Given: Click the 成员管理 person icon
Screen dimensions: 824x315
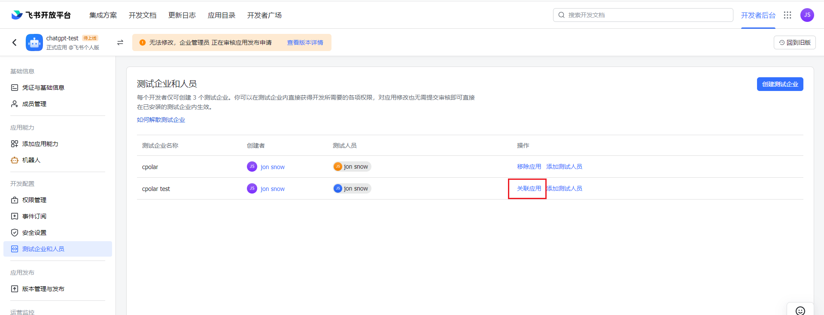Looking at the screenshot, I should click(15, 104).
